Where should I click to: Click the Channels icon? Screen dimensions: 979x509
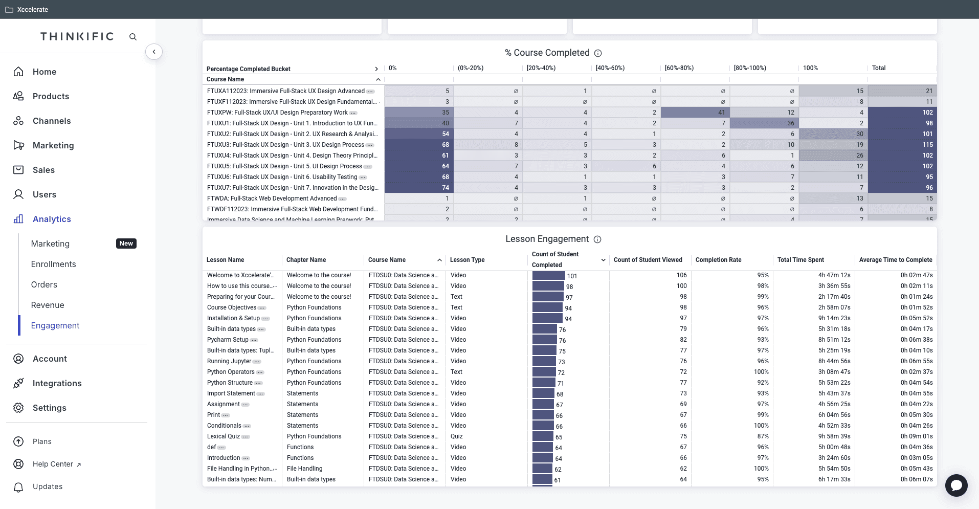(18, 121)
